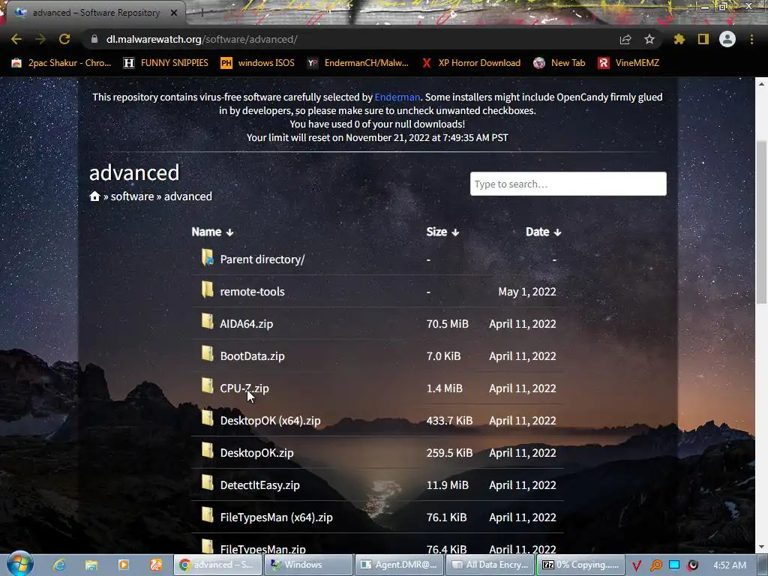Switch to the All Data Encry... taskbar window
Screen dimensions: 768x576
490,565
